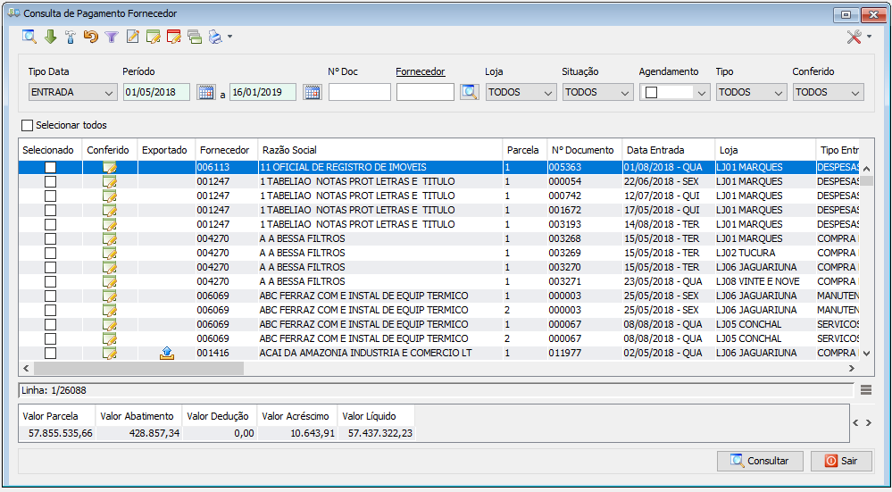892x492 pixels.
Task: Check the Selecionar todos checkbox
Action: point(27,125)
